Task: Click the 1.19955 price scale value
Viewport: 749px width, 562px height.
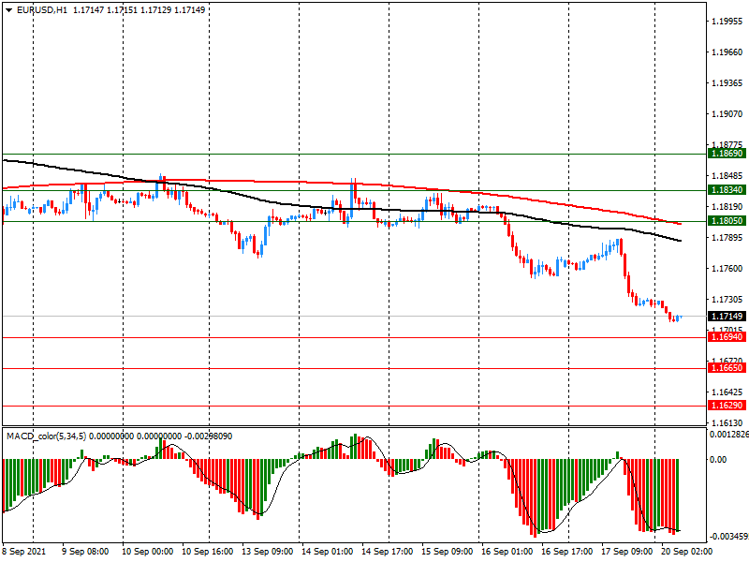Action: coord(727,21)
